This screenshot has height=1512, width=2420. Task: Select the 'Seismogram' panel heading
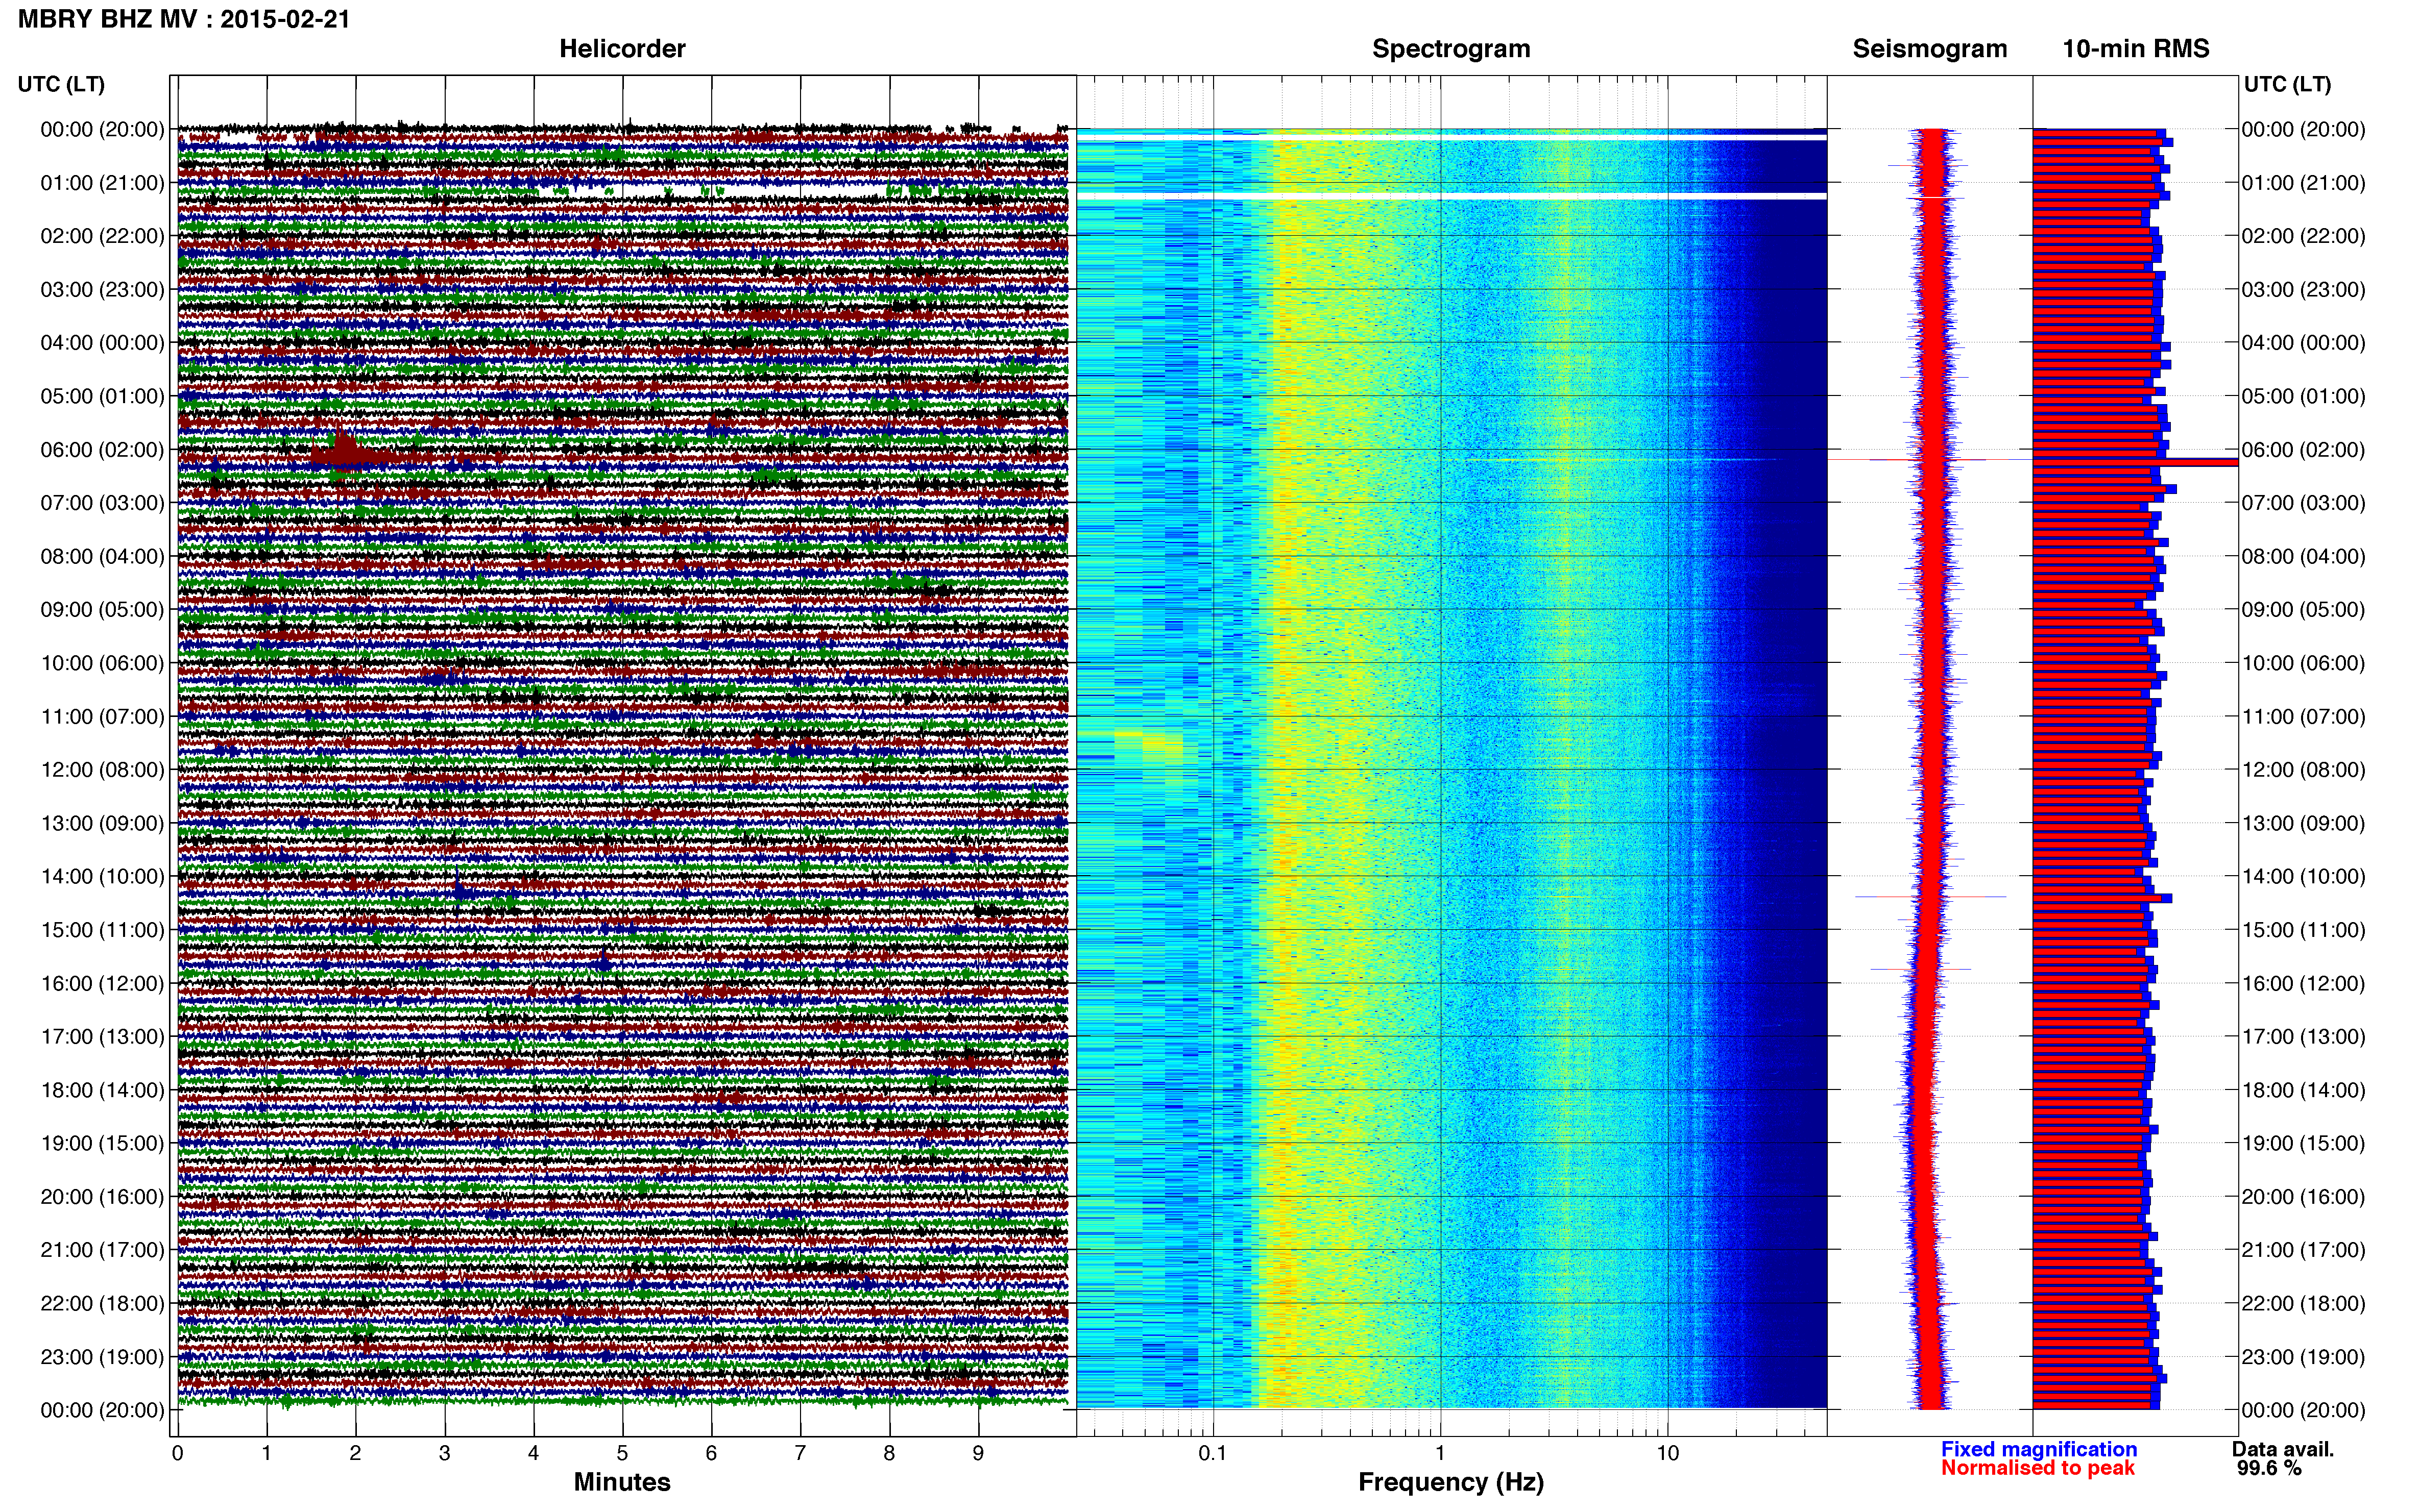pos(1930,48)
